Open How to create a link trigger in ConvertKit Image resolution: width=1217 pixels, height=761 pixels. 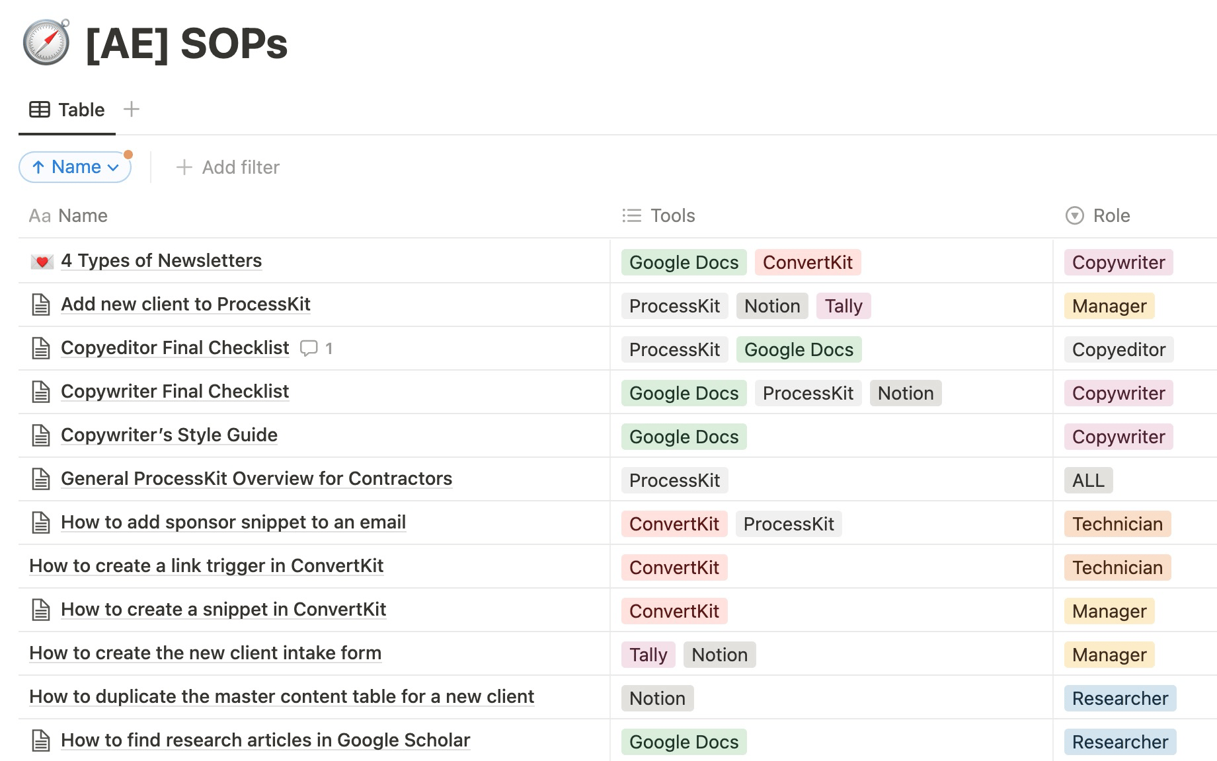click(206, 566)
